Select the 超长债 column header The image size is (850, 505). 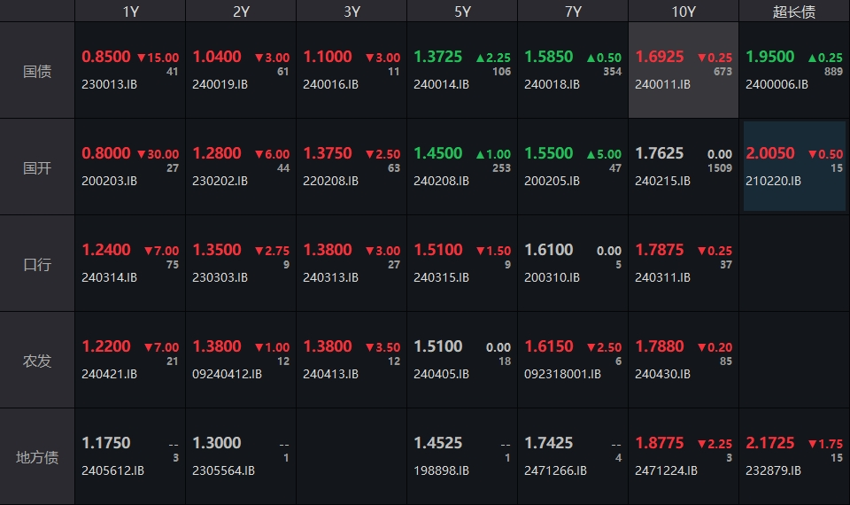[794, 12]
